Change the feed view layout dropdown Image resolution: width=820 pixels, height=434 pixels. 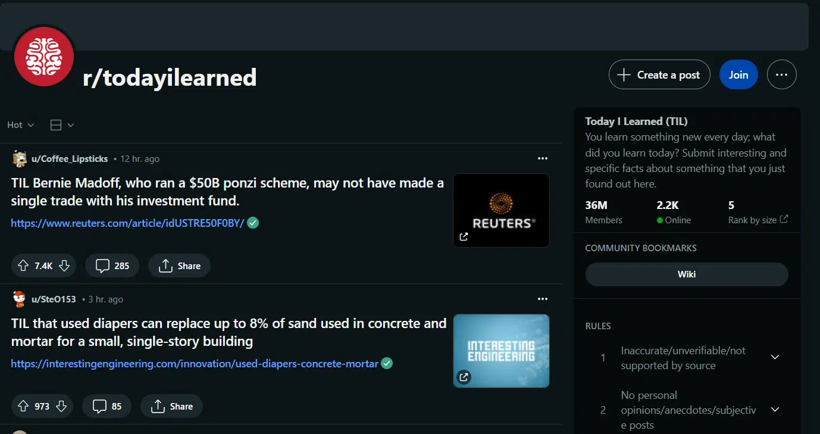(62, 125)
